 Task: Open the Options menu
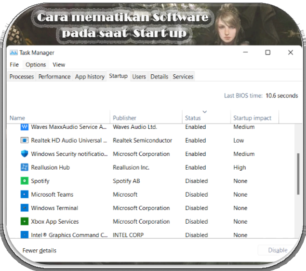[36, 65]
